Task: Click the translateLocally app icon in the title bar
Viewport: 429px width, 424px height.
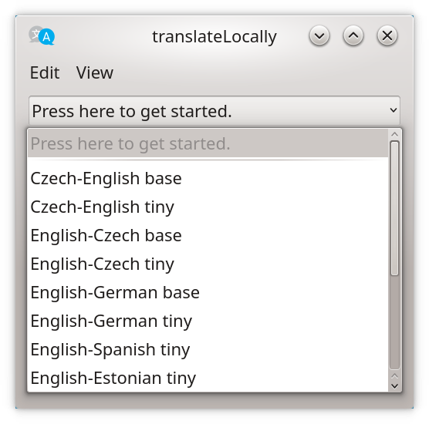Action: tap(42, 35)
